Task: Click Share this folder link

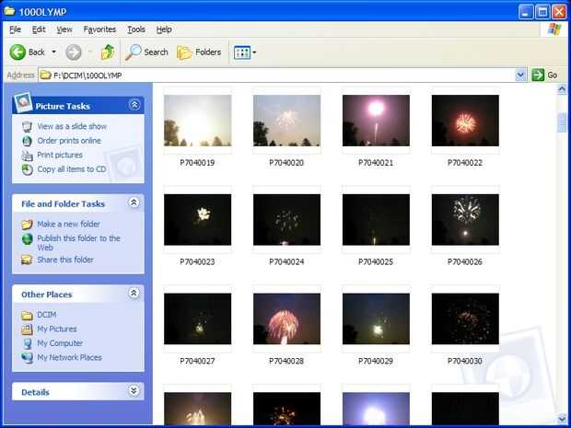Action: pyautogui.click(x=65, y=260)
